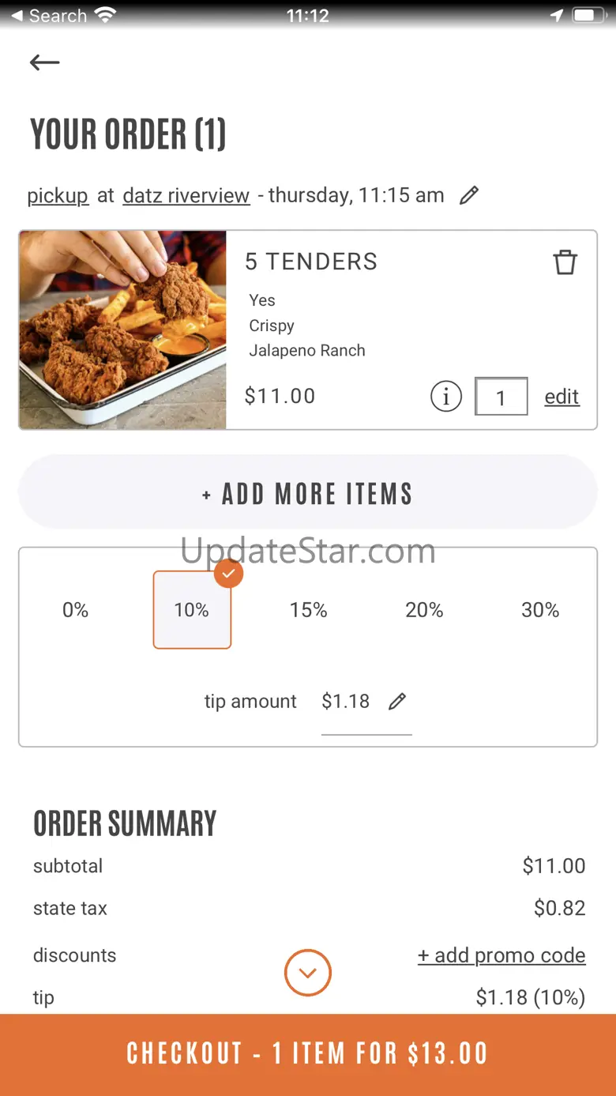
Task: Click the item quantity input box
Action: [x=501, y=397]
